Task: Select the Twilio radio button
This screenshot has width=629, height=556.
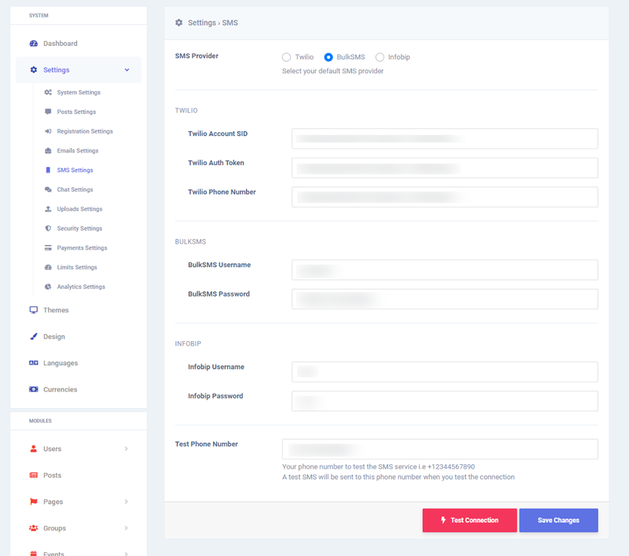Action: pyautogui.click(x=286, y=58)
